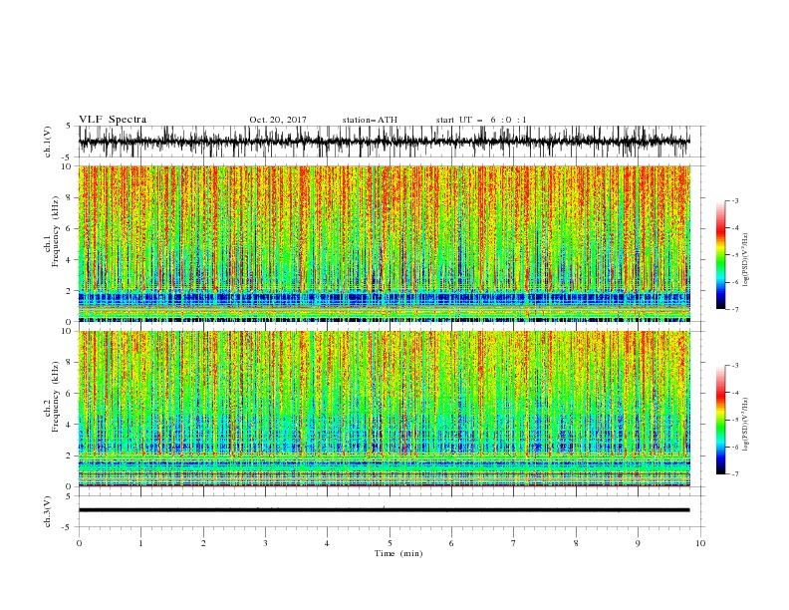Click the "-7" label on the lower color bar
The height and width of the screenshot is (610, 789).
click(x=735, y=473)
